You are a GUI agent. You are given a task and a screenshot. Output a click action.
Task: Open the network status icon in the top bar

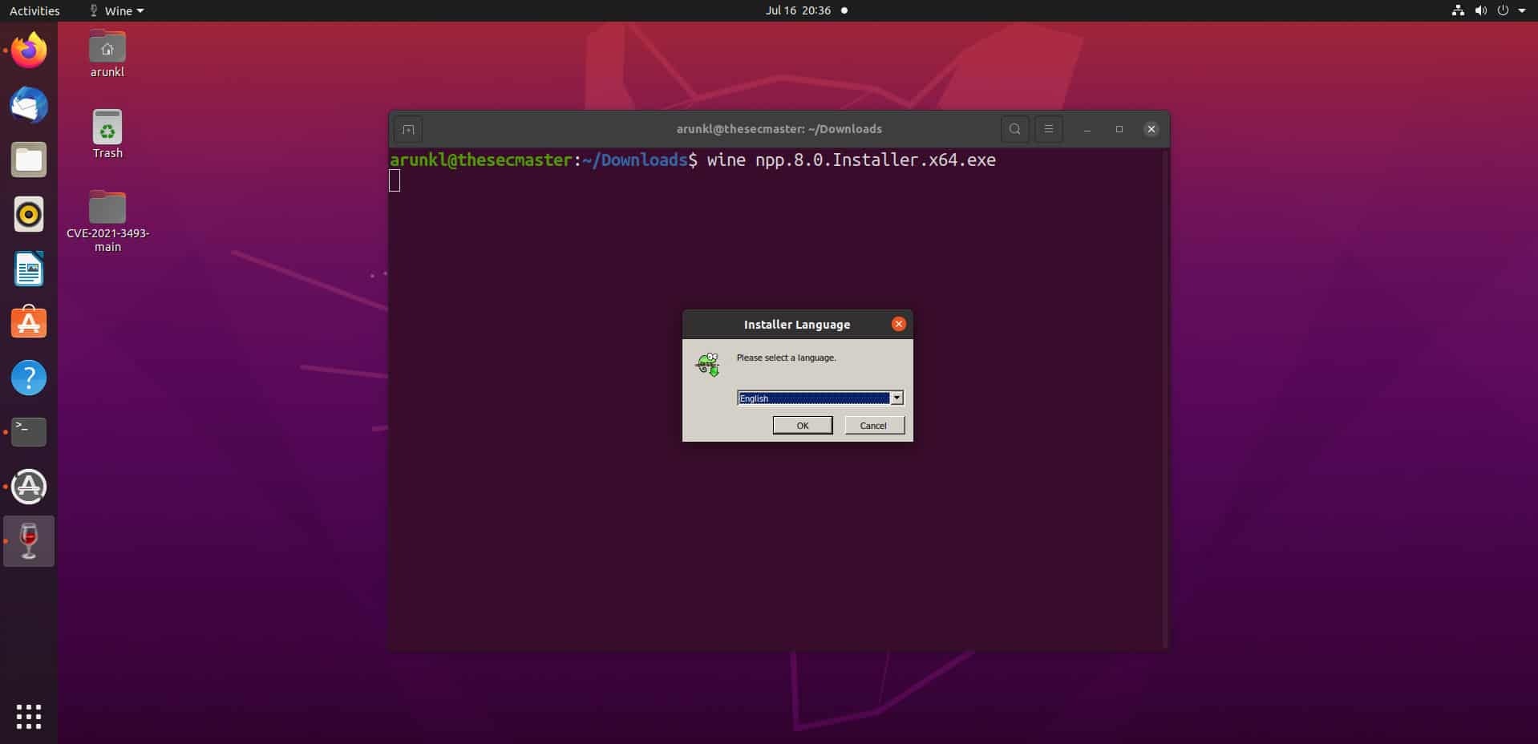[1458, 10]
